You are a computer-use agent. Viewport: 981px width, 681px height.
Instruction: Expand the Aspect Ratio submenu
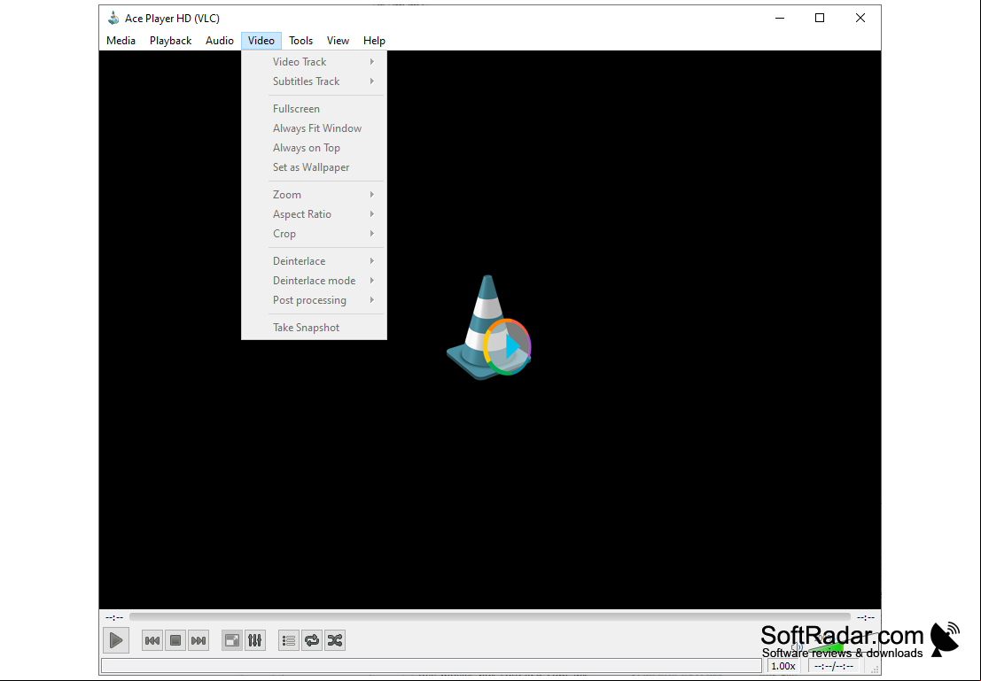(314, 214)
